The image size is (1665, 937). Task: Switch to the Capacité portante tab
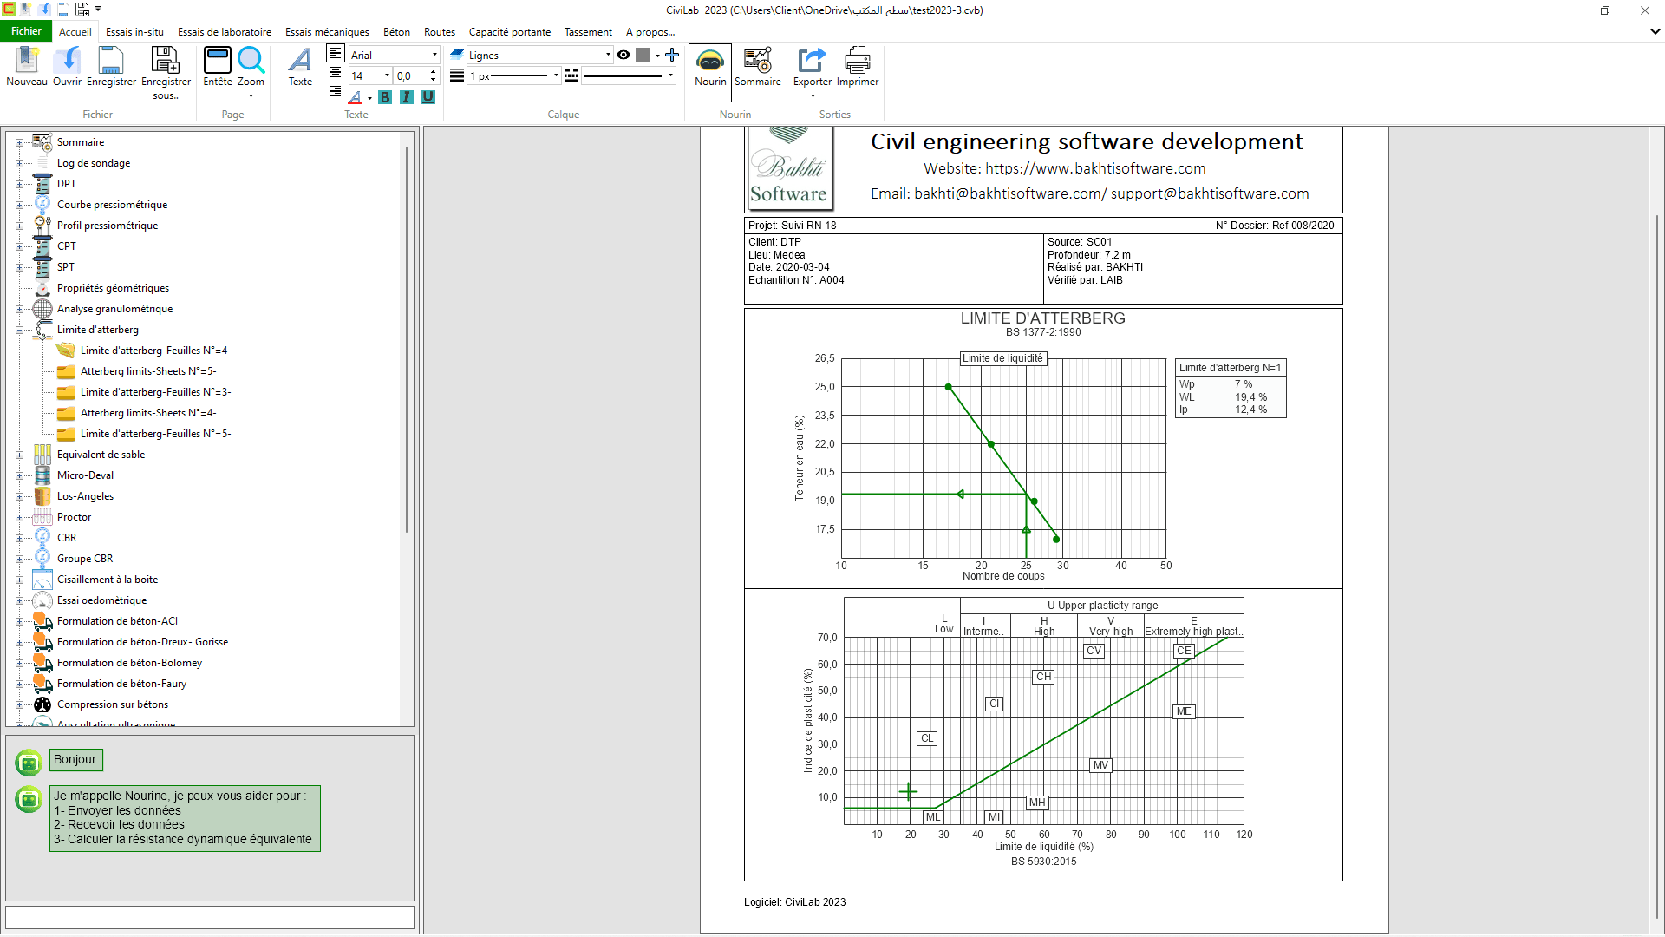pos(510,32)
